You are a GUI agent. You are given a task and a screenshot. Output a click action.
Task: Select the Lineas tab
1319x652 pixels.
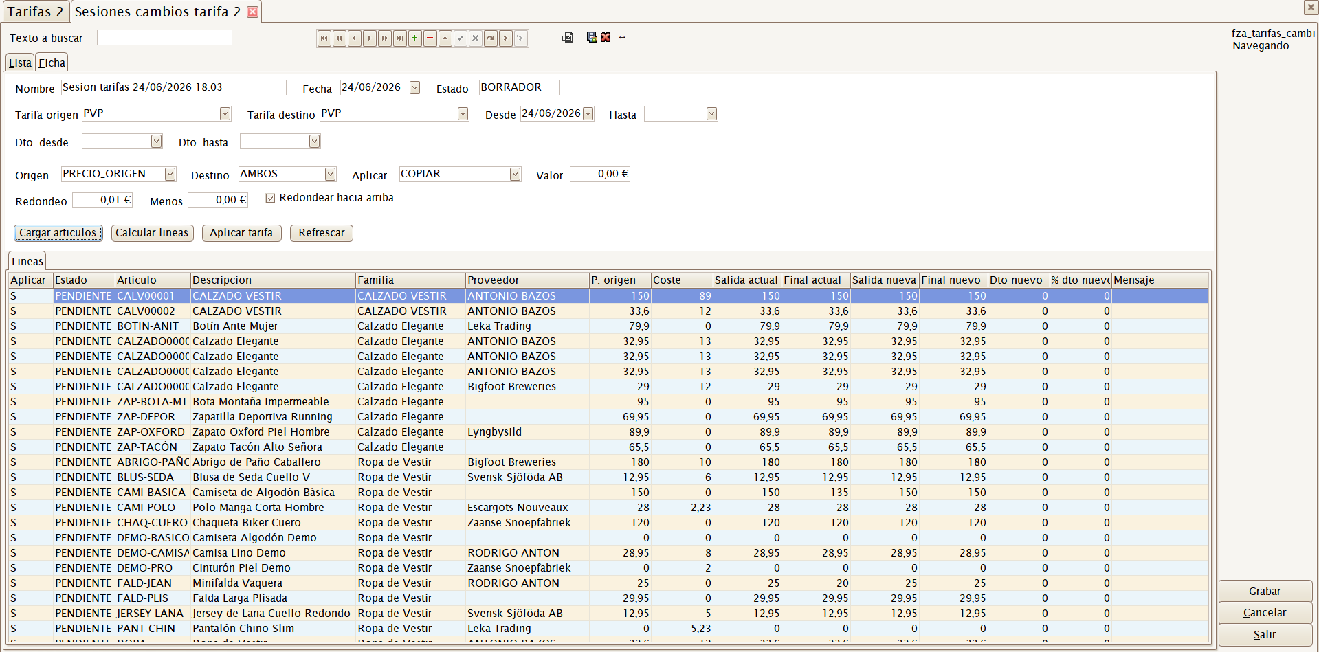27,261
